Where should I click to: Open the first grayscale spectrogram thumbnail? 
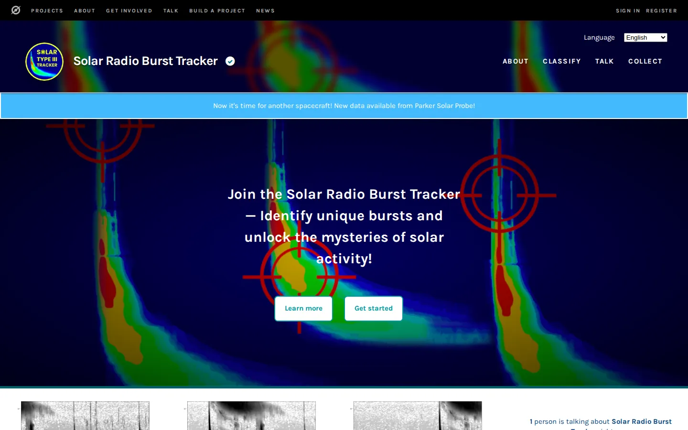point(85,416)
